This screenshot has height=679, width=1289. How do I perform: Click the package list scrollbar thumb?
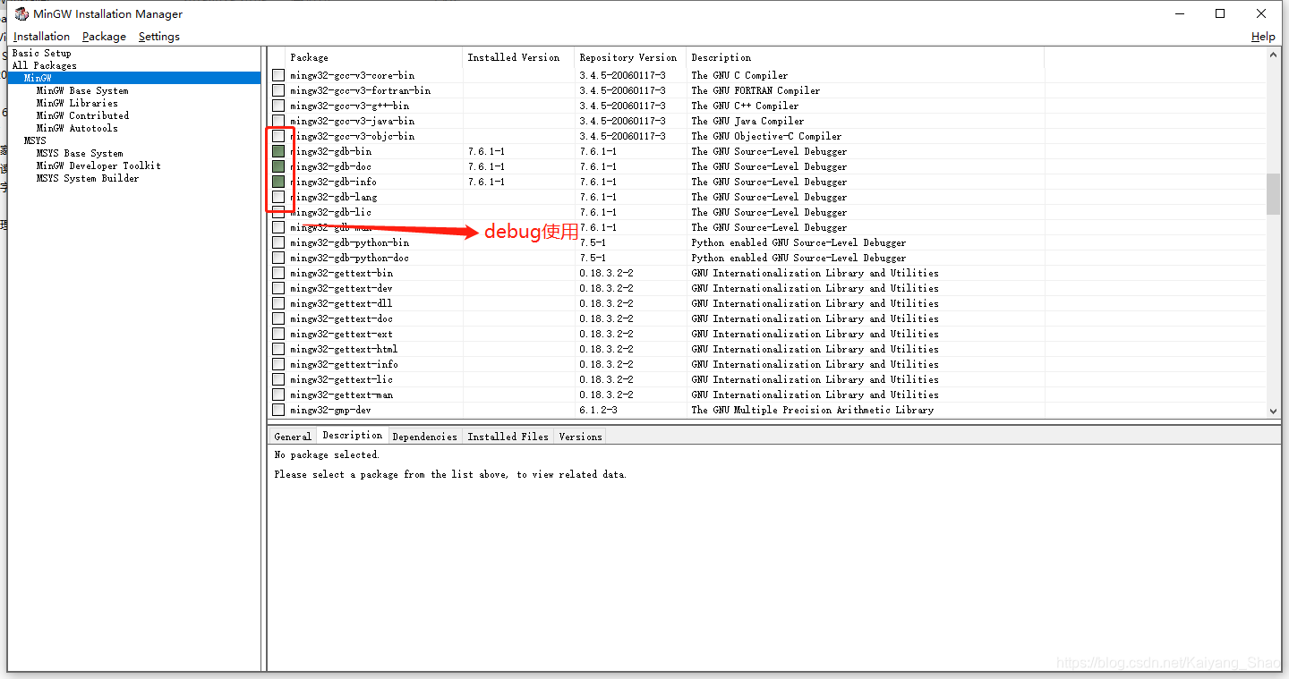(1274, 194)
